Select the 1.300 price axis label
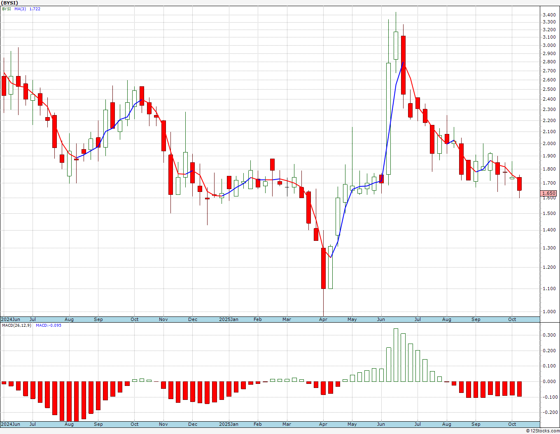 click(549, 248)
